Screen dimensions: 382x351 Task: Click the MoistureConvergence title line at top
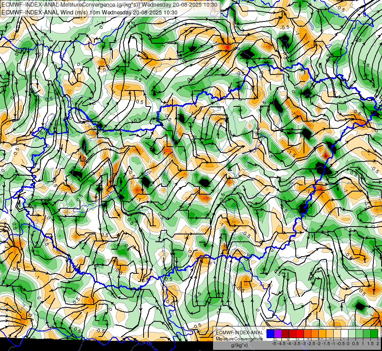click(x=108, y=5)
